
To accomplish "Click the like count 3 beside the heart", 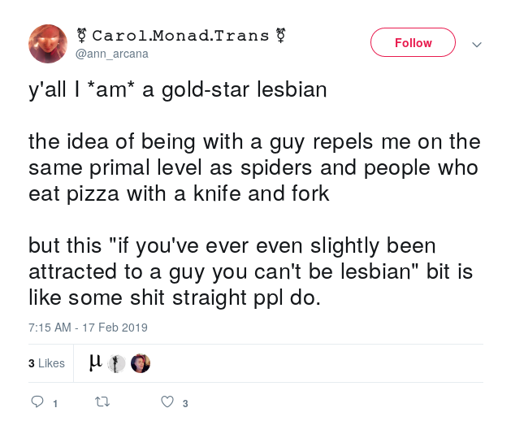I will click(185, 404).
